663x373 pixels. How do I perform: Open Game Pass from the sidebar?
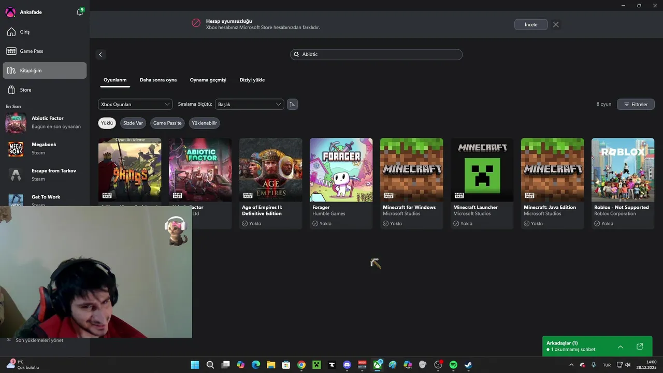45,51
